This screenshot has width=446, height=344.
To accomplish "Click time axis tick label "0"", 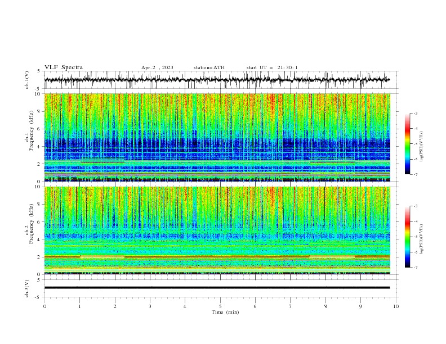I will click(44, 306).
